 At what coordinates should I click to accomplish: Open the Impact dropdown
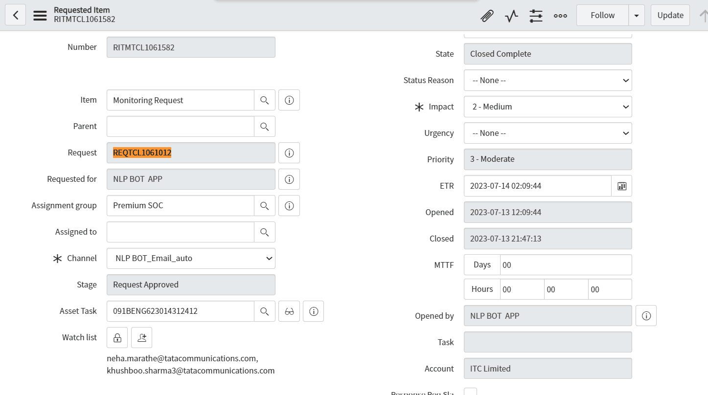tap(548, 107)
